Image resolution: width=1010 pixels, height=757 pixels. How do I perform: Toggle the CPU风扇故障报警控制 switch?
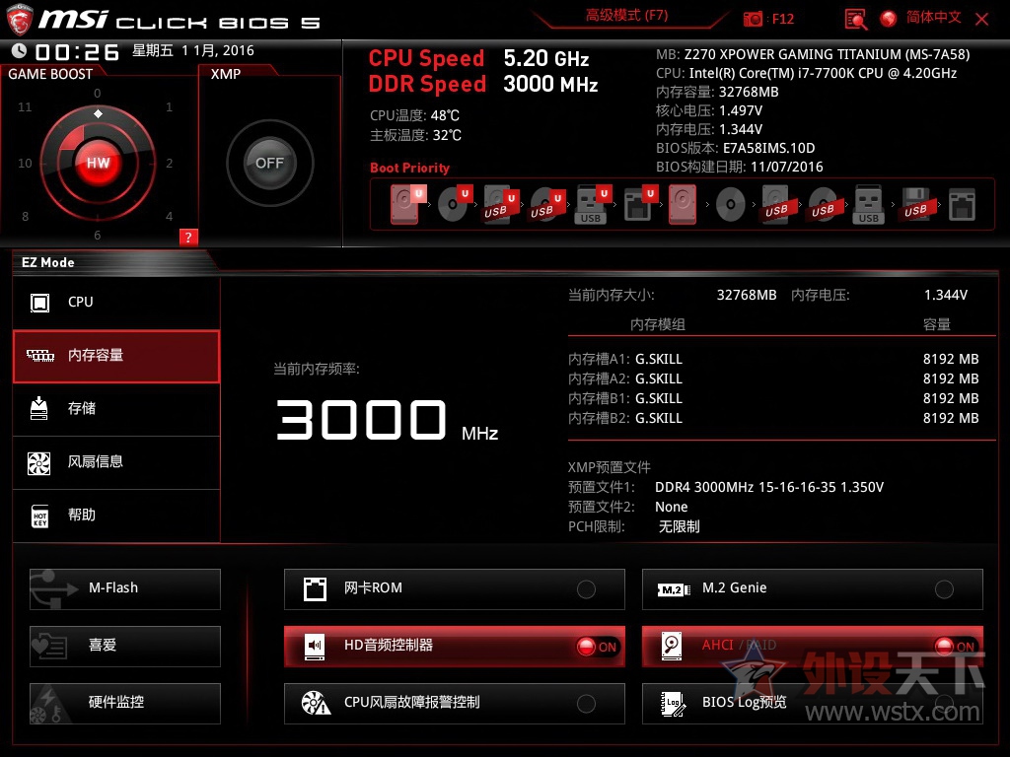[x=586, y=704]
